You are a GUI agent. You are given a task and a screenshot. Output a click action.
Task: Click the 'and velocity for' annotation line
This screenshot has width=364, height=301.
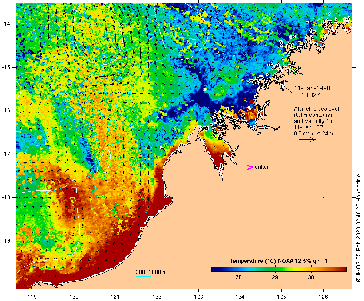[x=313, y=121]
